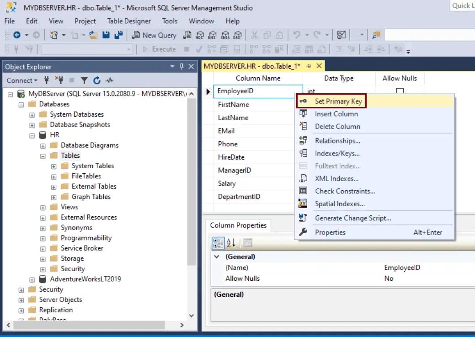Select Set Primary Key from context menu

coord(338,101)
